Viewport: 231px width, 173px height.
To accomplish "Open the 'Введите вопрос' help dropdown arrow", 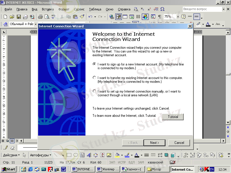I will (223, 9).
